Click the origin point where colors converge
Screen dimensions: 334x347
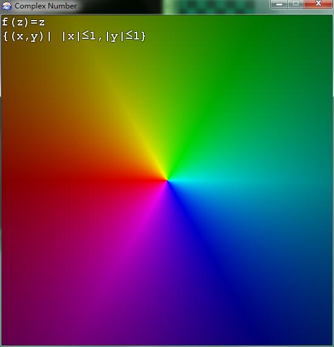(x=168, y=181)
